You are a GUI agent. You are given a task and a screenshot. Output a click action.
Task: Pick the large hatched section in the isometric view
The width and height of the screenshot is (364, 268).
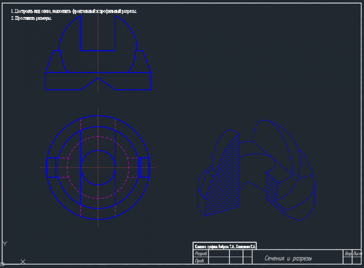click(x=222, y=176)
